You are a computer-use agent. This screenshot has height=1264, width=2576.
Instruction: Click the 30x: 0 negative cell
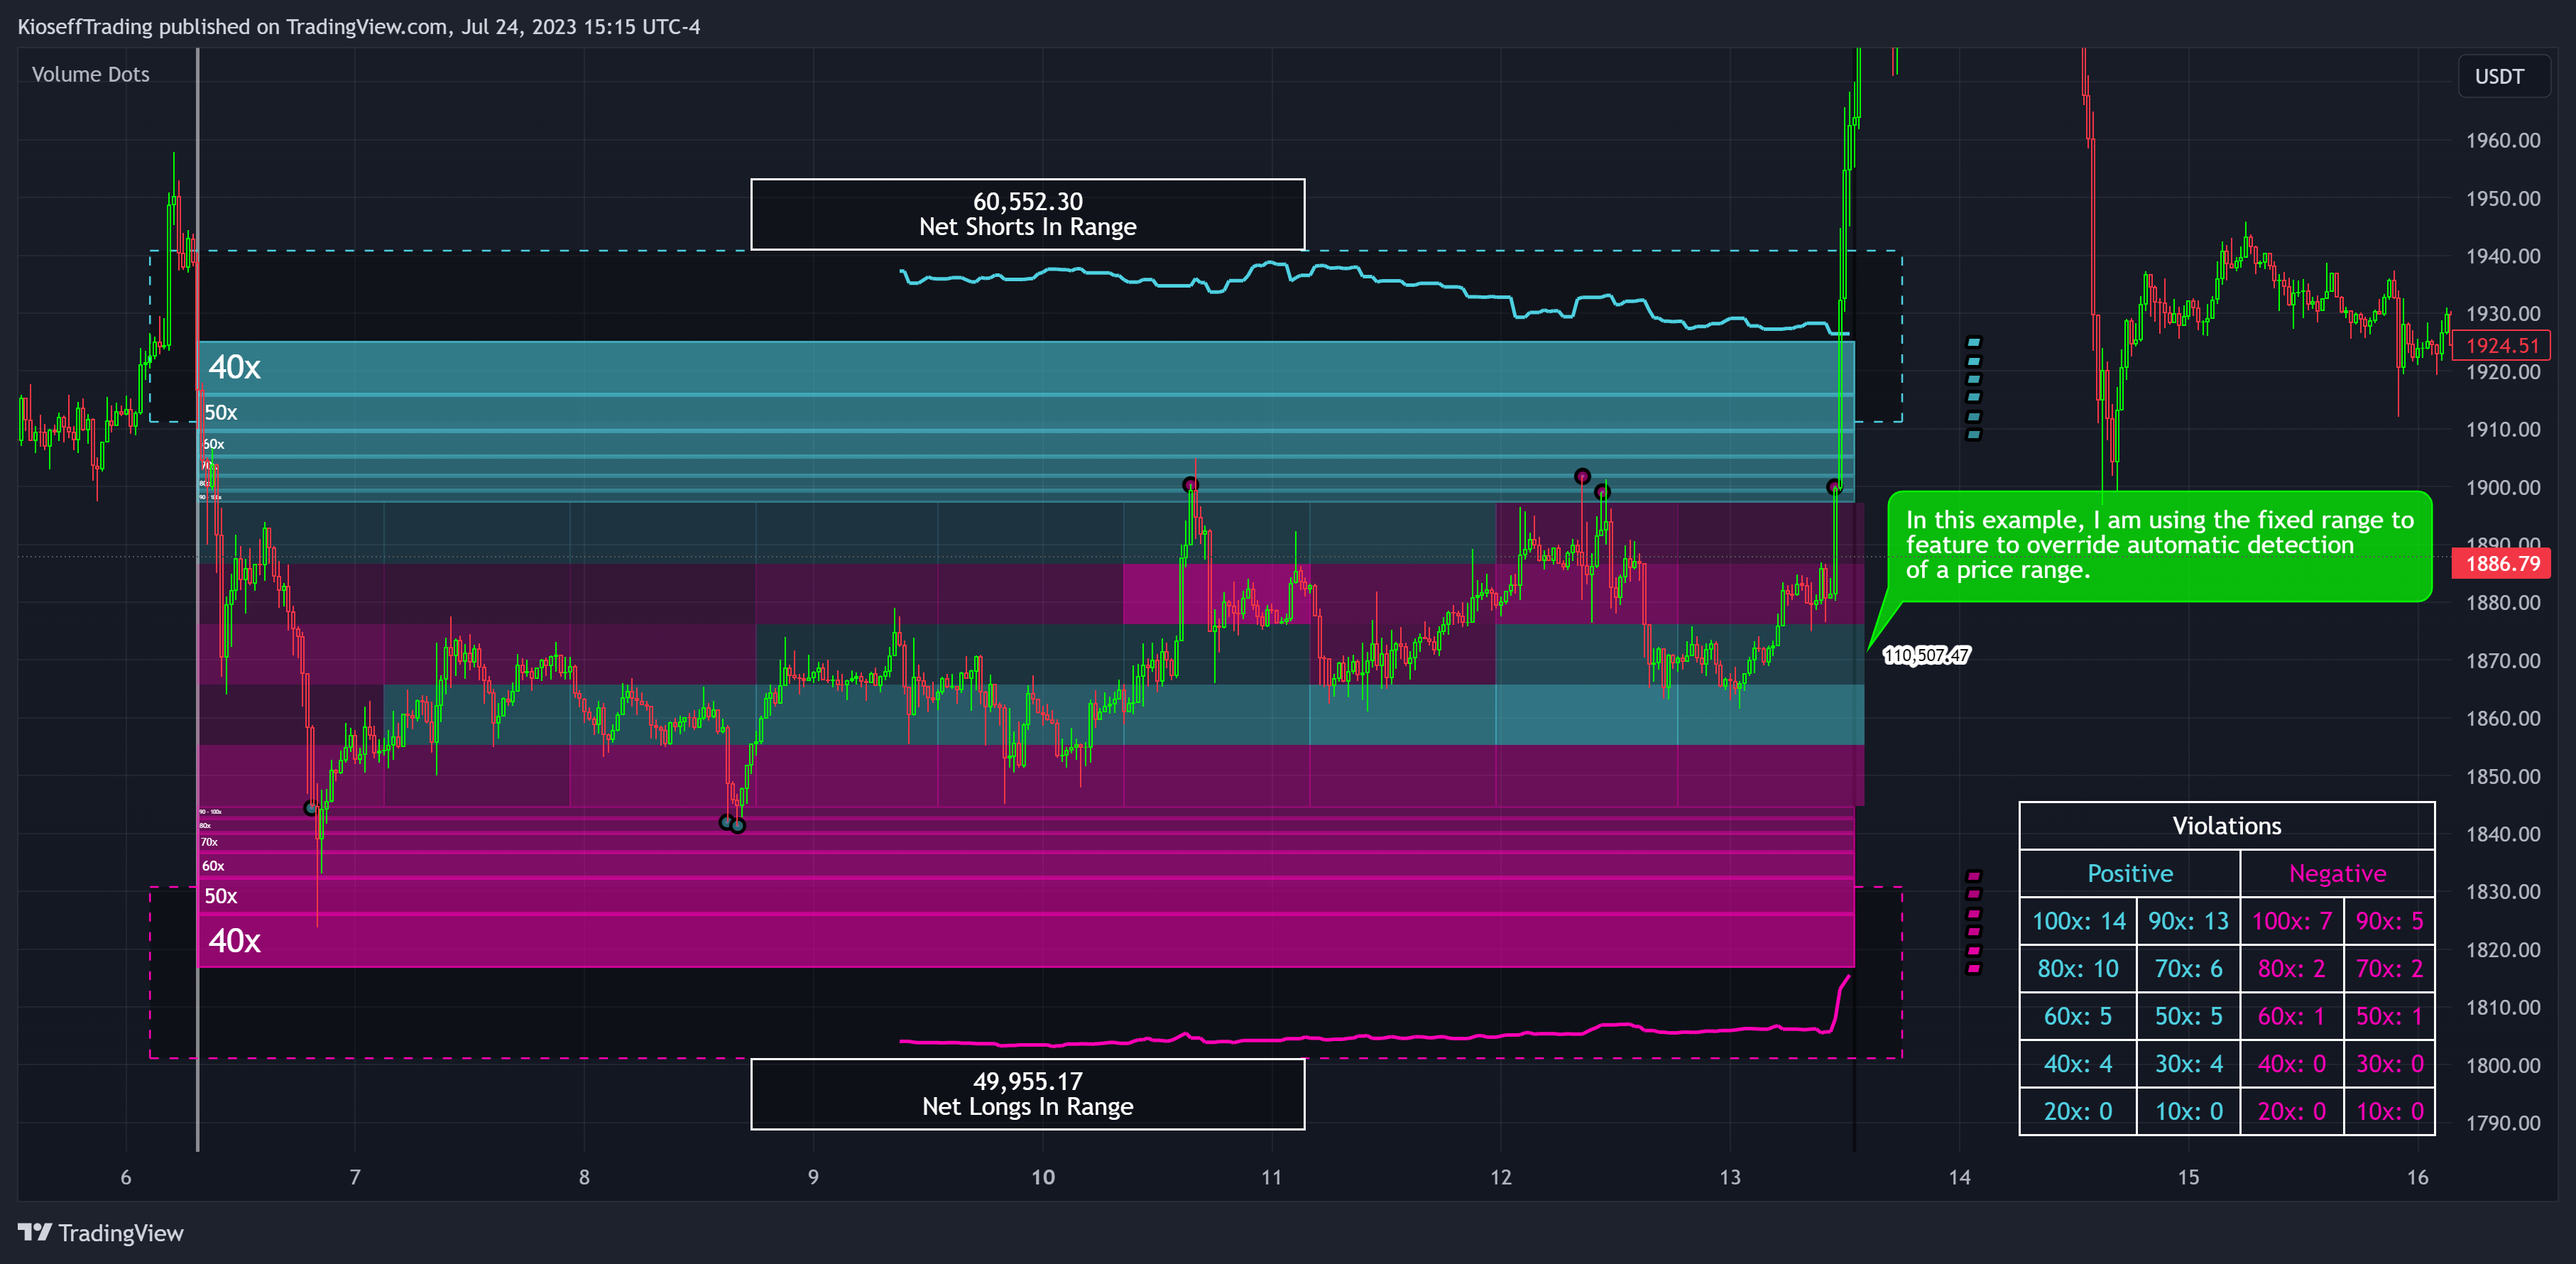tap(2389, 1064)
